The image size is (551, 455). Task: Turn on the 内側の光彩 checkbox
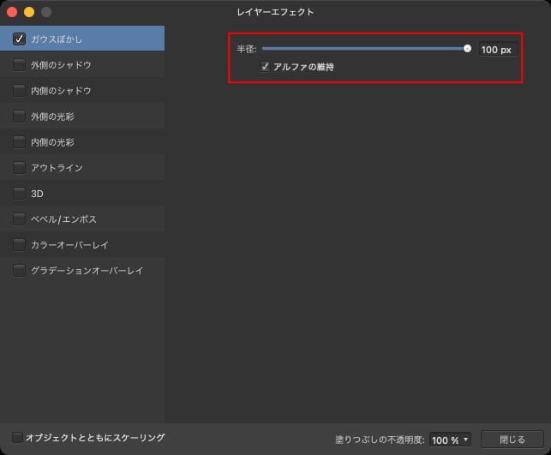coord(19,141)
